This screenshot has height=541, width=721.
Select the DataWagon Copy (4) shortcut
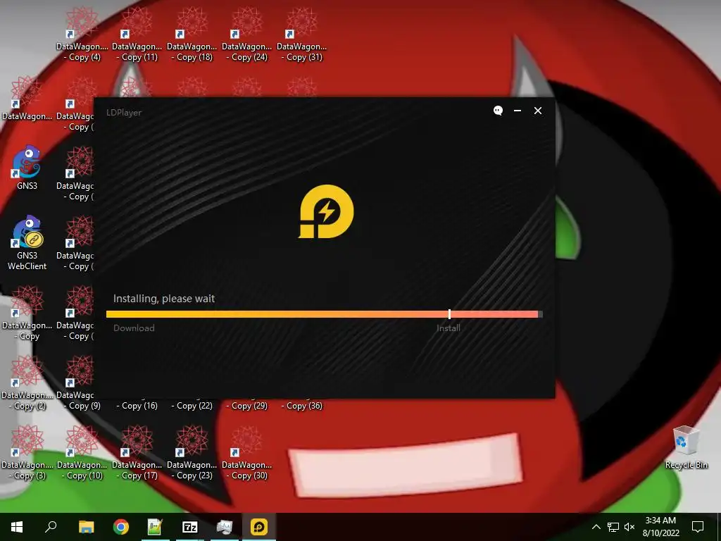tap(82, 34)
